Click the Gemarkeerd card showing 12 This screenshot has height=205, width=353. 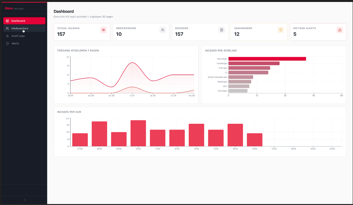(259, 32)
